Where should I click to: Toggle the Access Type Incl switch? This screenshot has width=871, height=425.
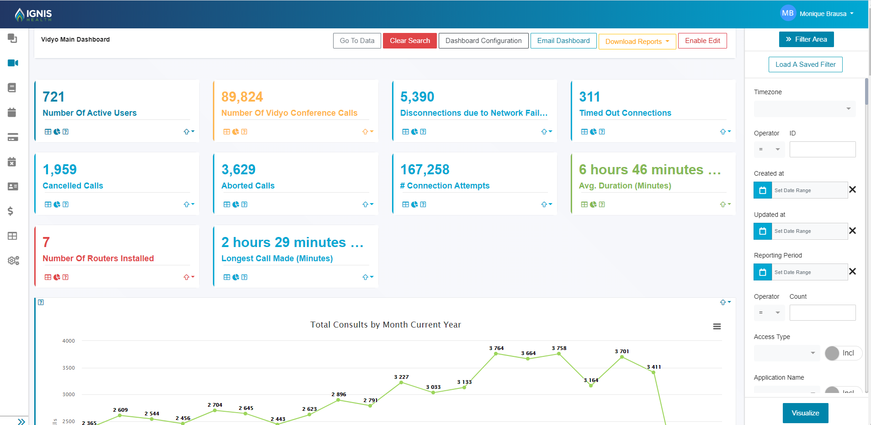[x=843, y=353]
